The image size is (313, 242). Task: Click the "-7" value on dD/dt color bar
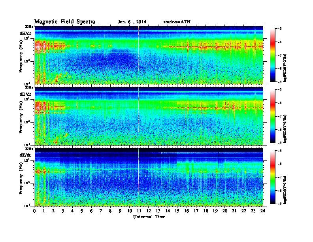coord(280,116)
